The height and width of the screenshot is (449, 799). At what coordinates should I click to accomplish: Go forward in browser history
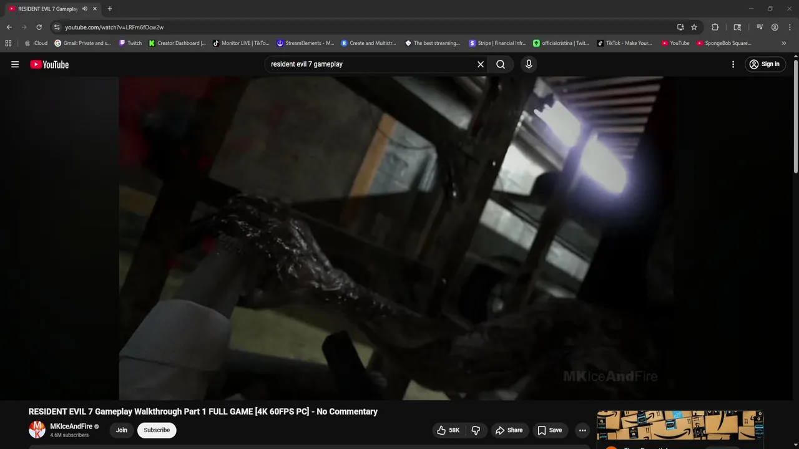(24, 27)
